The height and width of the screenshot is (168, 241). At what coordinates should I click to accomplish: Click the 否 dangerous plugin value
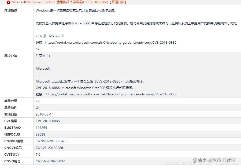(x=37, y=108)
